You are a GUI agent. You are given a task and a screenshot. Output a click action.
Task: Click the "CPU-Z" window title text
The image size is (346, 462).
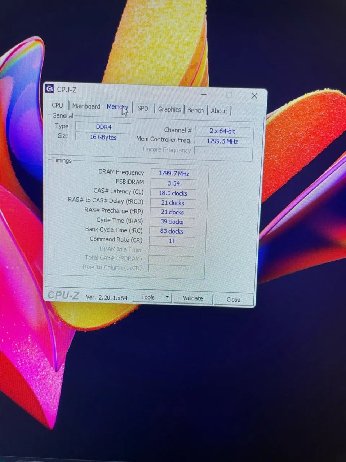coord(67,90)
